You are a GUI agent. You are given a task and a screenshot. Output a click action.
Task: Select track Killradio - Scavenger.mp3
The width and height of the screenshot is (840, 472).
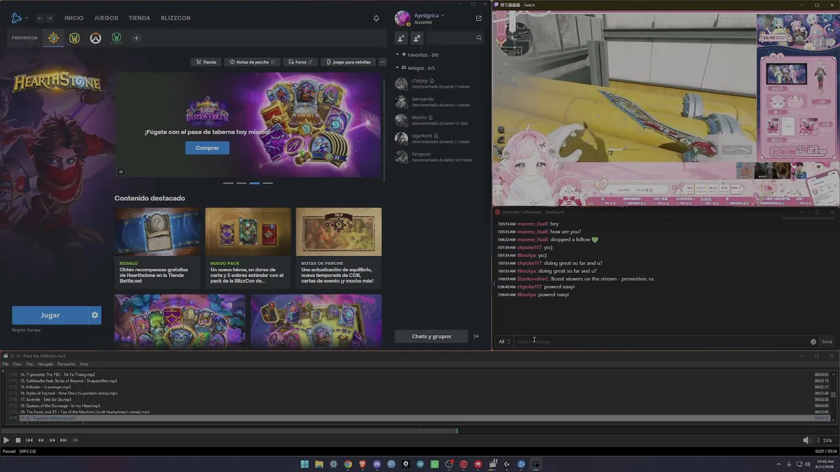click(420, 387)
